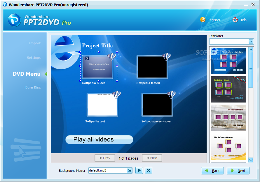Click the Play all videos button
The height and width of the screenshot is (182, 260).
(99, 139)
